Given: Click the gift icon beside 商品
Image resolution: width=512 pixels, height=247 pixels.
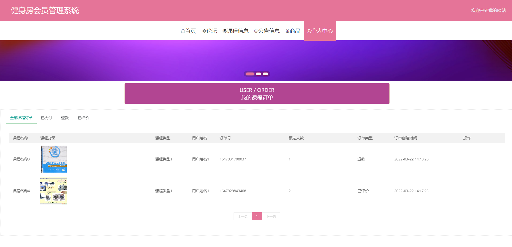Looking at the screenshot, I should tap(287, 31).
